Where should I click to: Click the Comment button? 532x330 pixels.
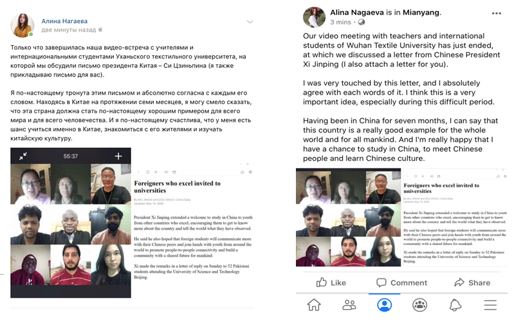pos(401,282)
